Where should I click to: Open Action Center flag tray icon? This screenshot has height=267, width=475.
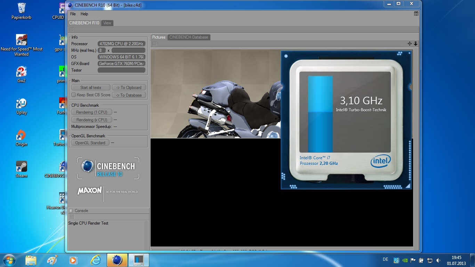click(x=413, y=260)
